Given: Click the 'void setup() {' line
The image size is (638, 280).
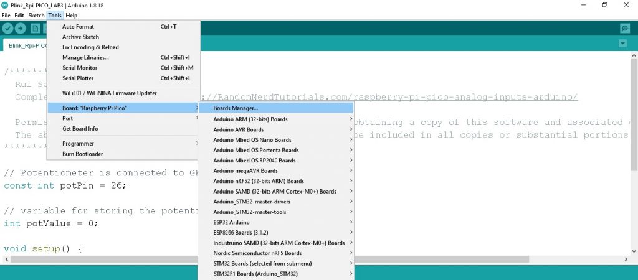Looking at the screenshot, I should click(43, 248).
